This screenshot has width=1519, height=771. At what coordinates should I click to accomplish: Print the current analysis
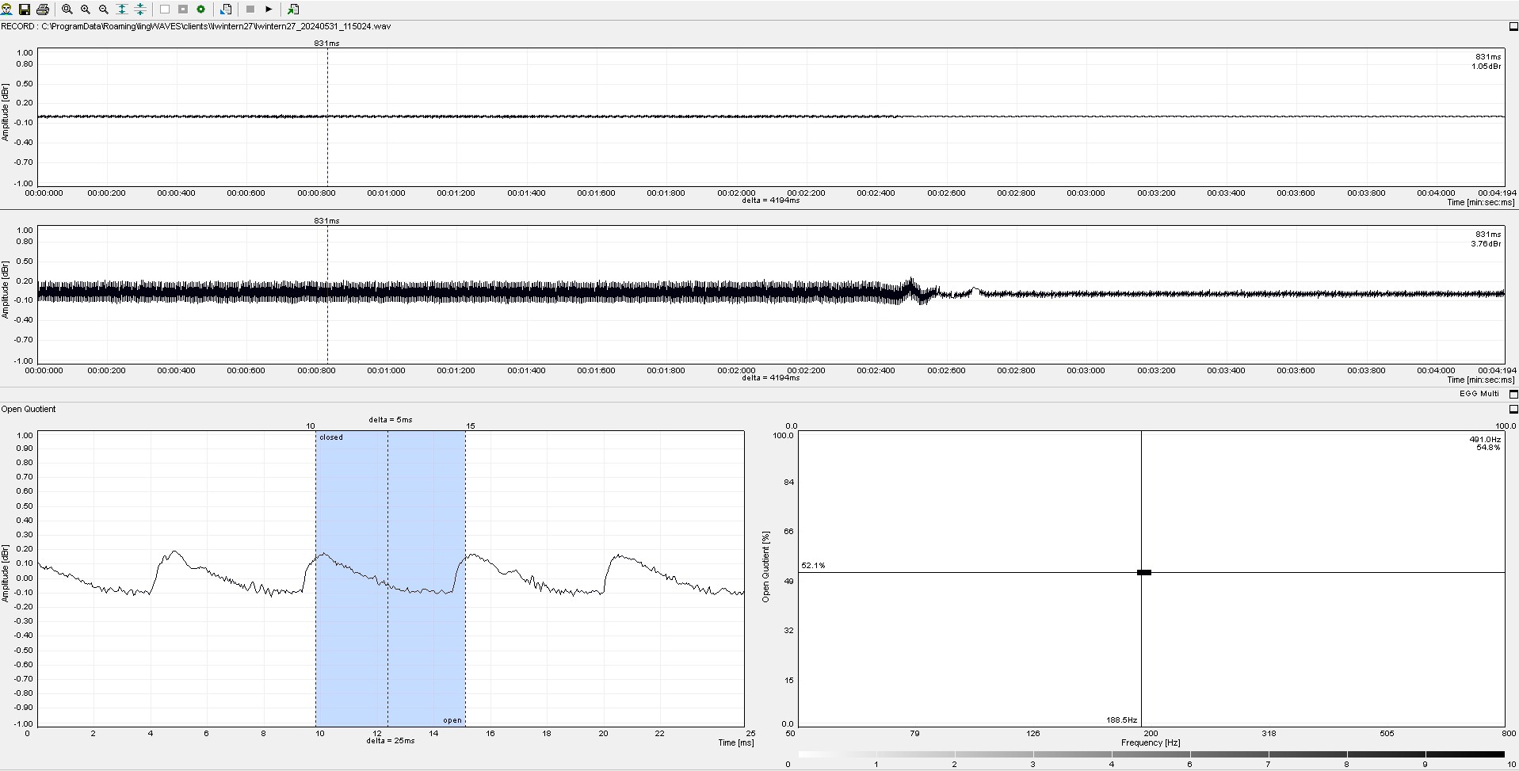[43, 10]
